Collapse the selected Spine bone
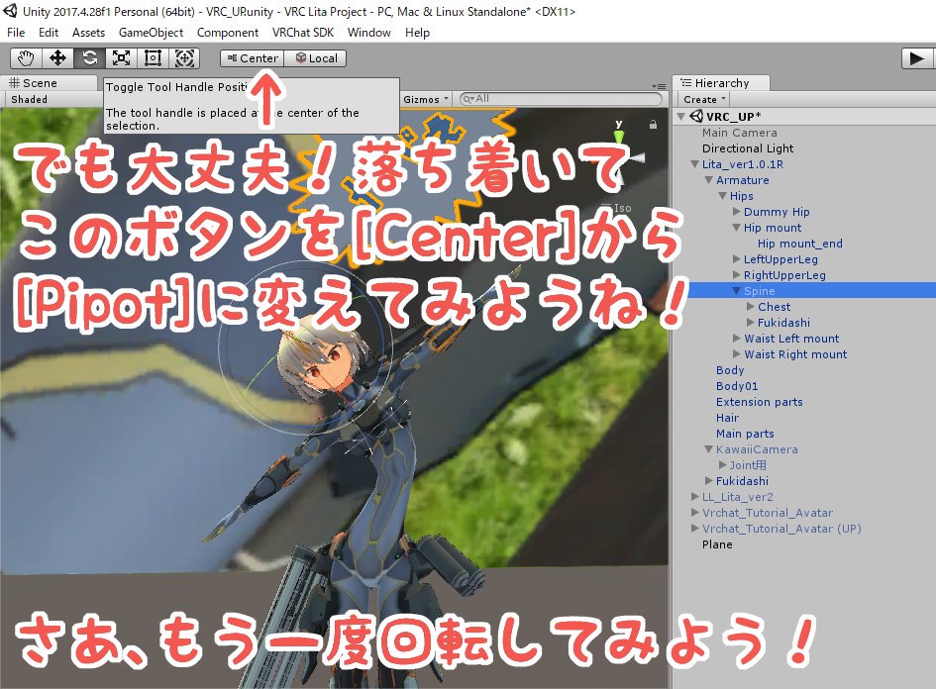 pyautogui.click(x=737, y=290)
